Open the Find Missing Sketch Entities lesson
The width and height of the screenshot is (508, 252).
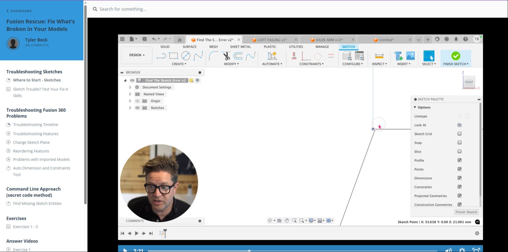(37, 203)
